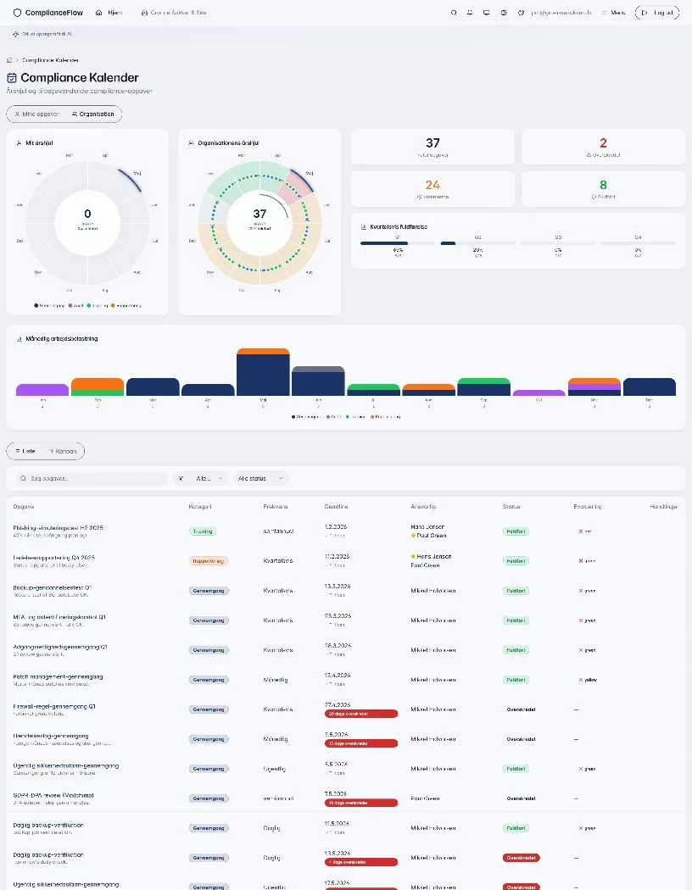Go to Hjem in the top navigation
This screenshot has height=890, width=692.
coord(109,13)
